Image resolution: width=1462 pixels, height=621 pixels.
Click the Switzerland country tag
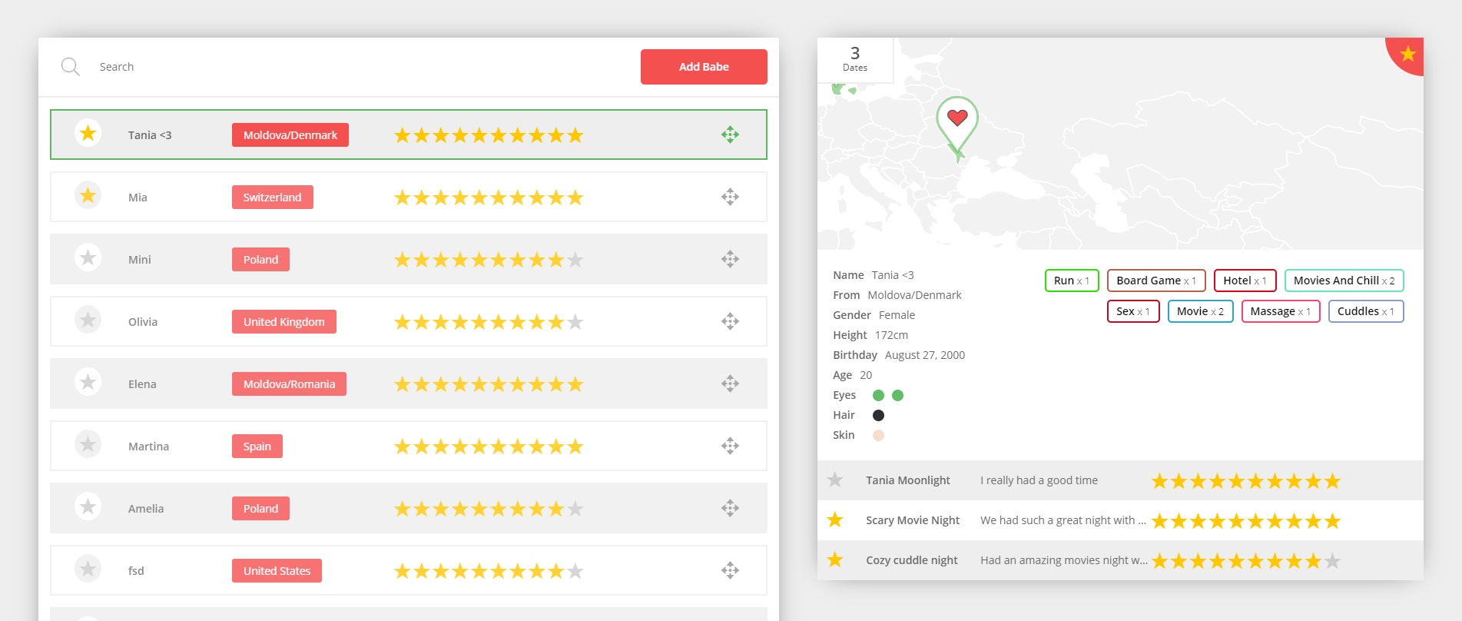(273, 198)
